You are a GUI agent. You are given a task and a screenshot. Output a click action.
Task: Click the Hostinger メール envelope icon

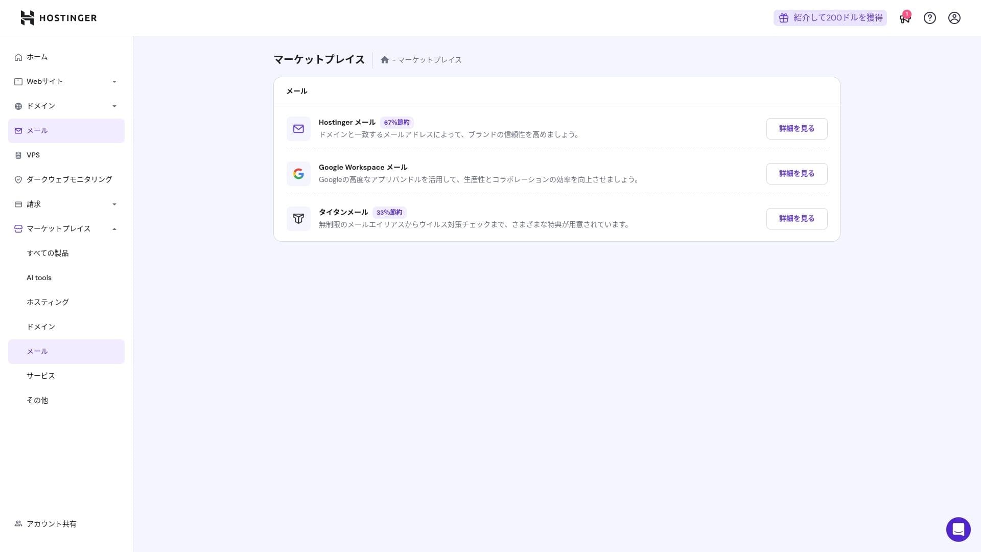coord(298,129)
